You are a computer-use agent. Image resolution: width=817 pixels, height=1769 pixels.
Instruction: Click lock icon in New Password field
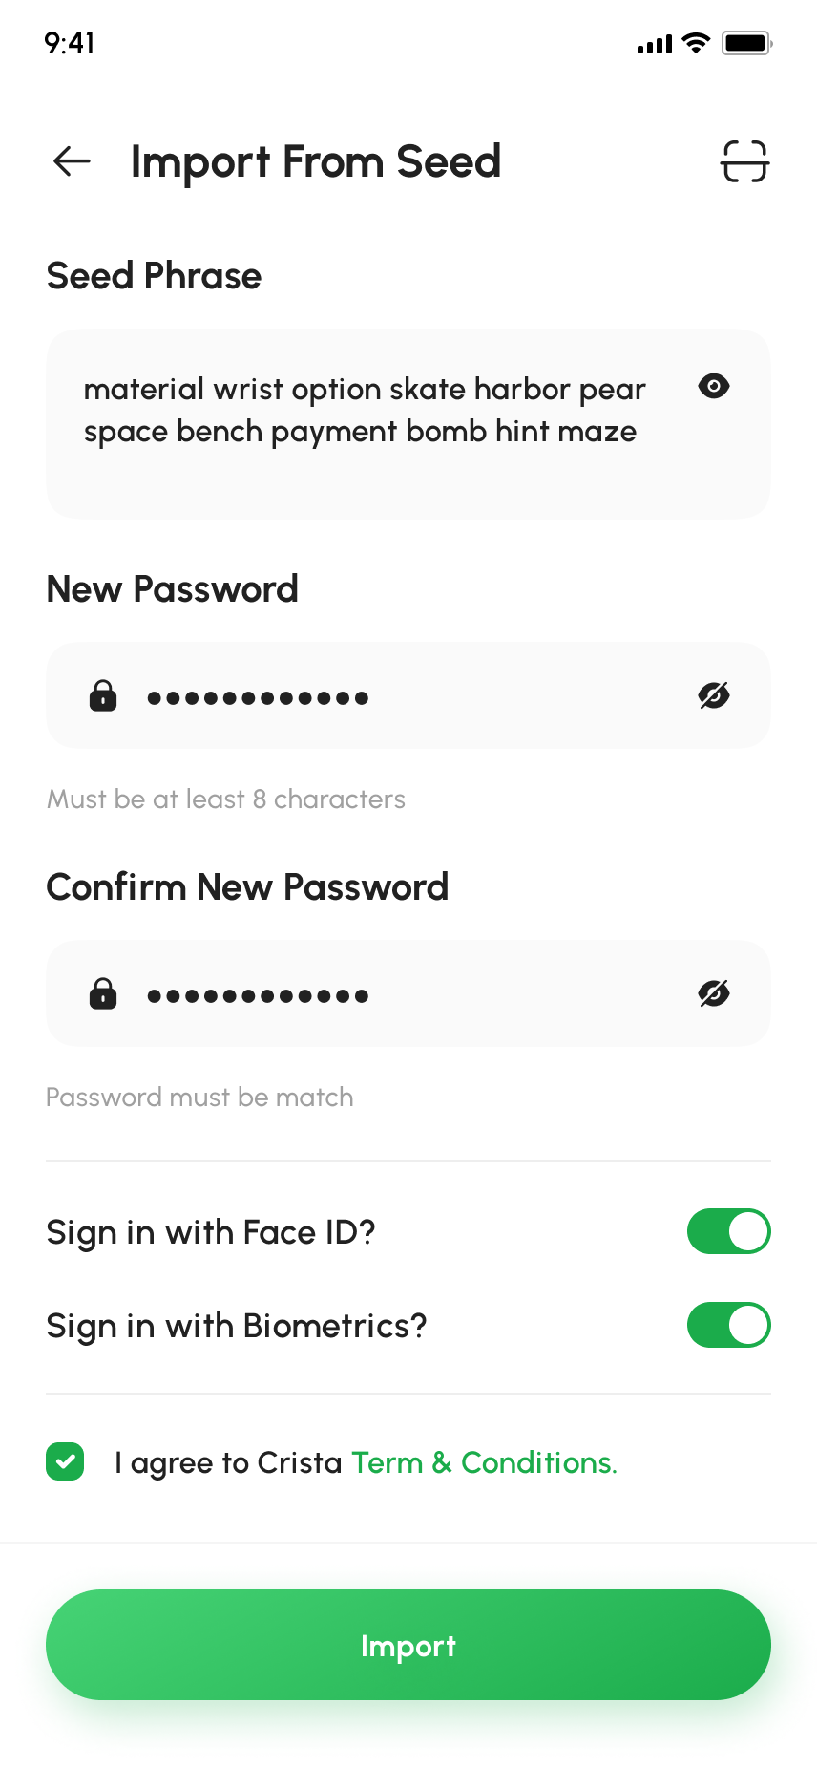point(103,695)
